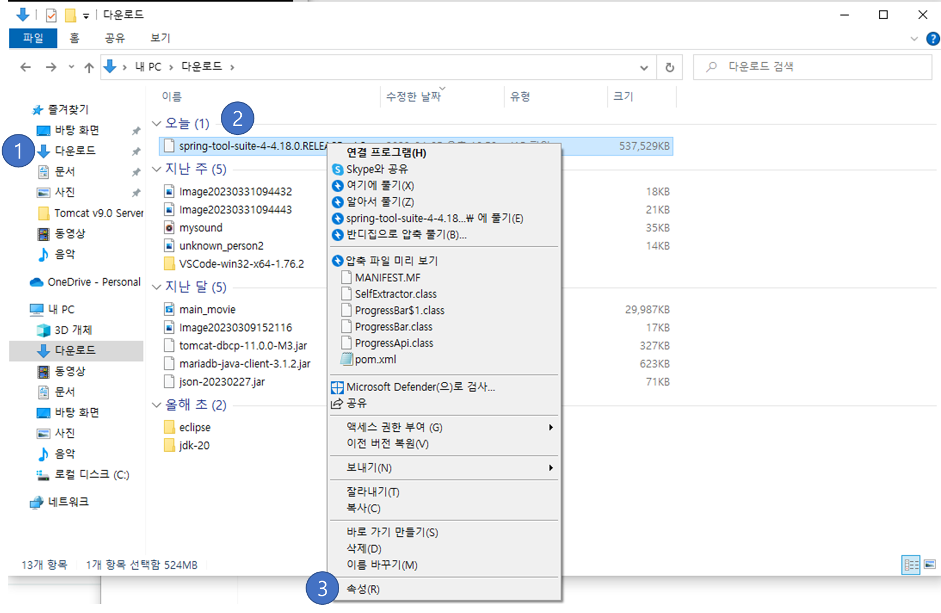
Task: Choose 이전 버전 복원(V) menu item
Action: pyautogui.click(x=444, y=444)
